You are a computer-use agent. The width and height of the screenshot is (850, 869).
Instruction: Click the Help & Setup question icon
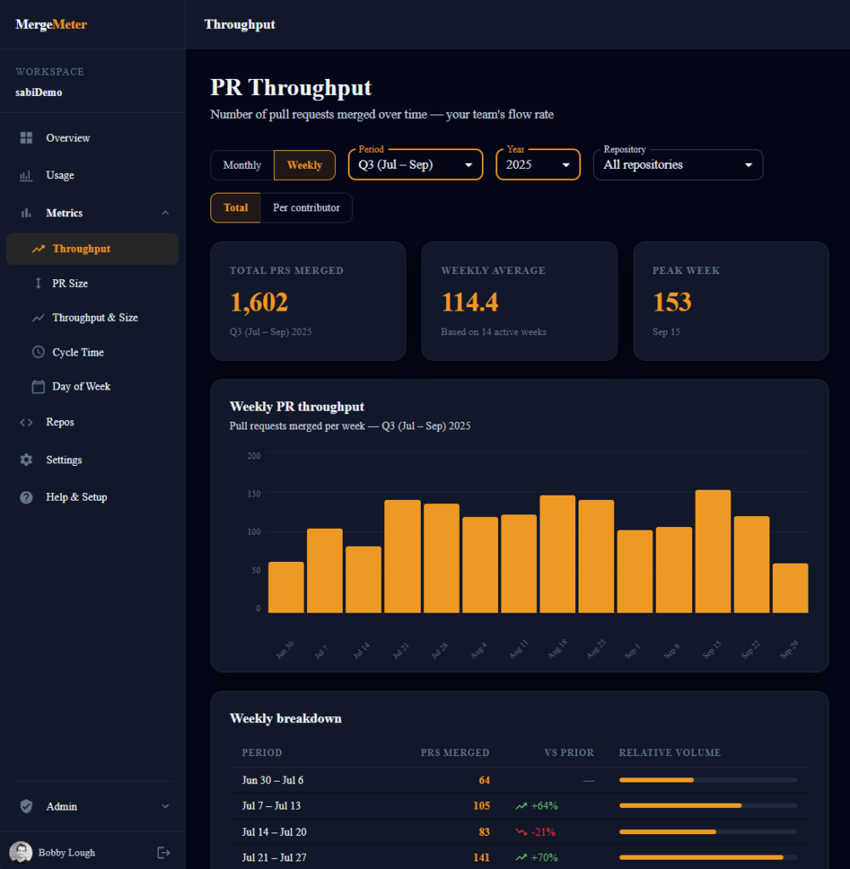[x=26, y=497]
